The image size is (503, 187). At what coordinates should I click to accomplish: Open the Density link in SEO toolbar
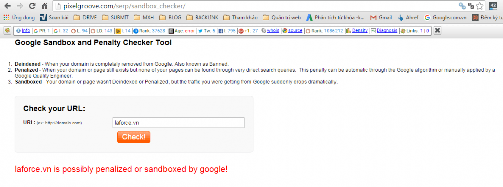pos(360,31)
